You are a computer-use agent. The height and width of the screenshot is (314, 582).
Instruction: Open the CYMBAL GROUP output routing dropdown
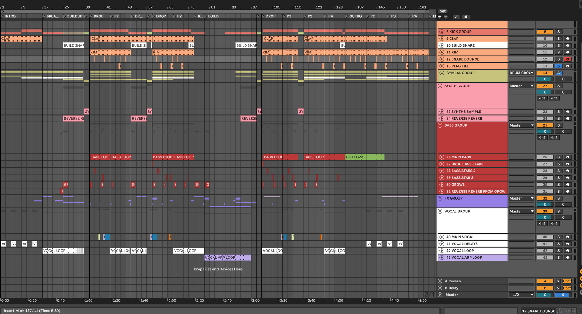[521, 73]
